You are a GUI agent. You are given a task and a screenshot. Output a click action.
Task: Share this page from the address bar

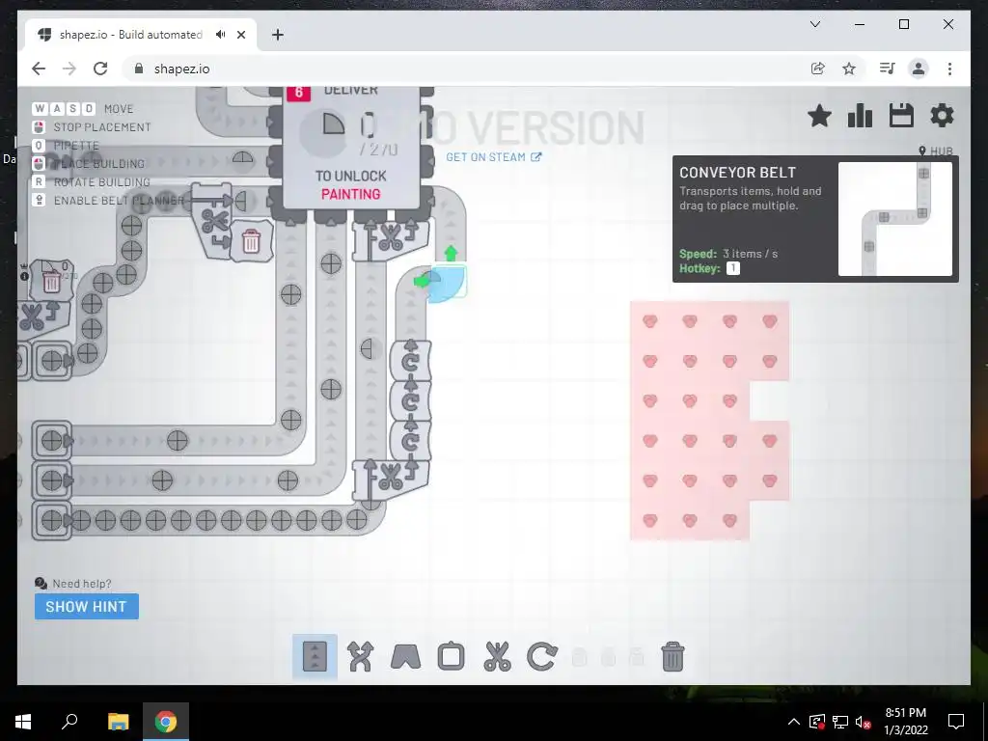pos(818,69)
